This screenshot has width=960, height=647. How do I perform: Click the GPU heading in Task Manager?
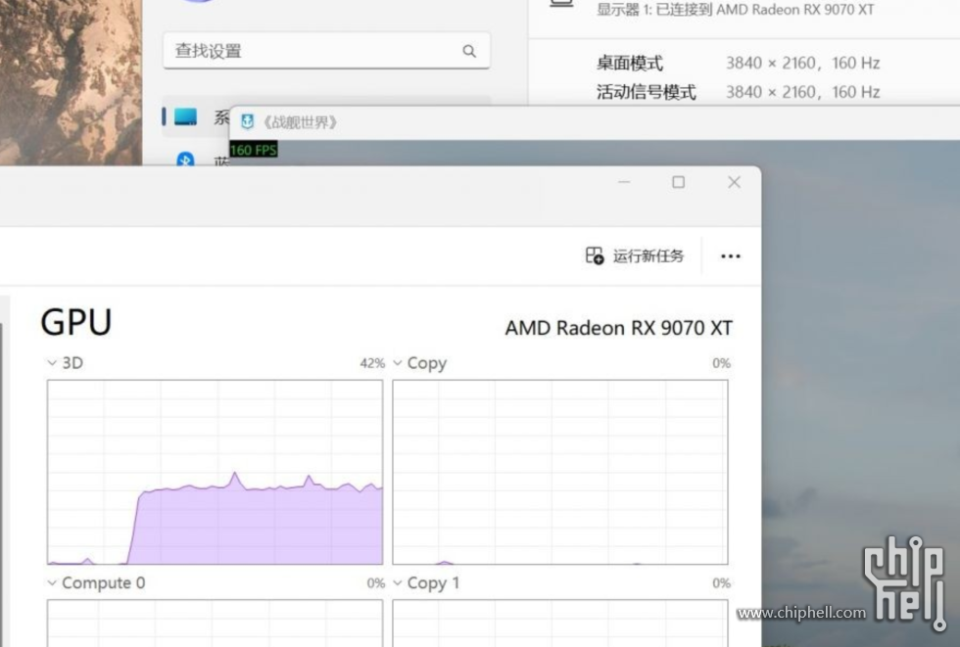pyautogui.click(x=76, y=322)
